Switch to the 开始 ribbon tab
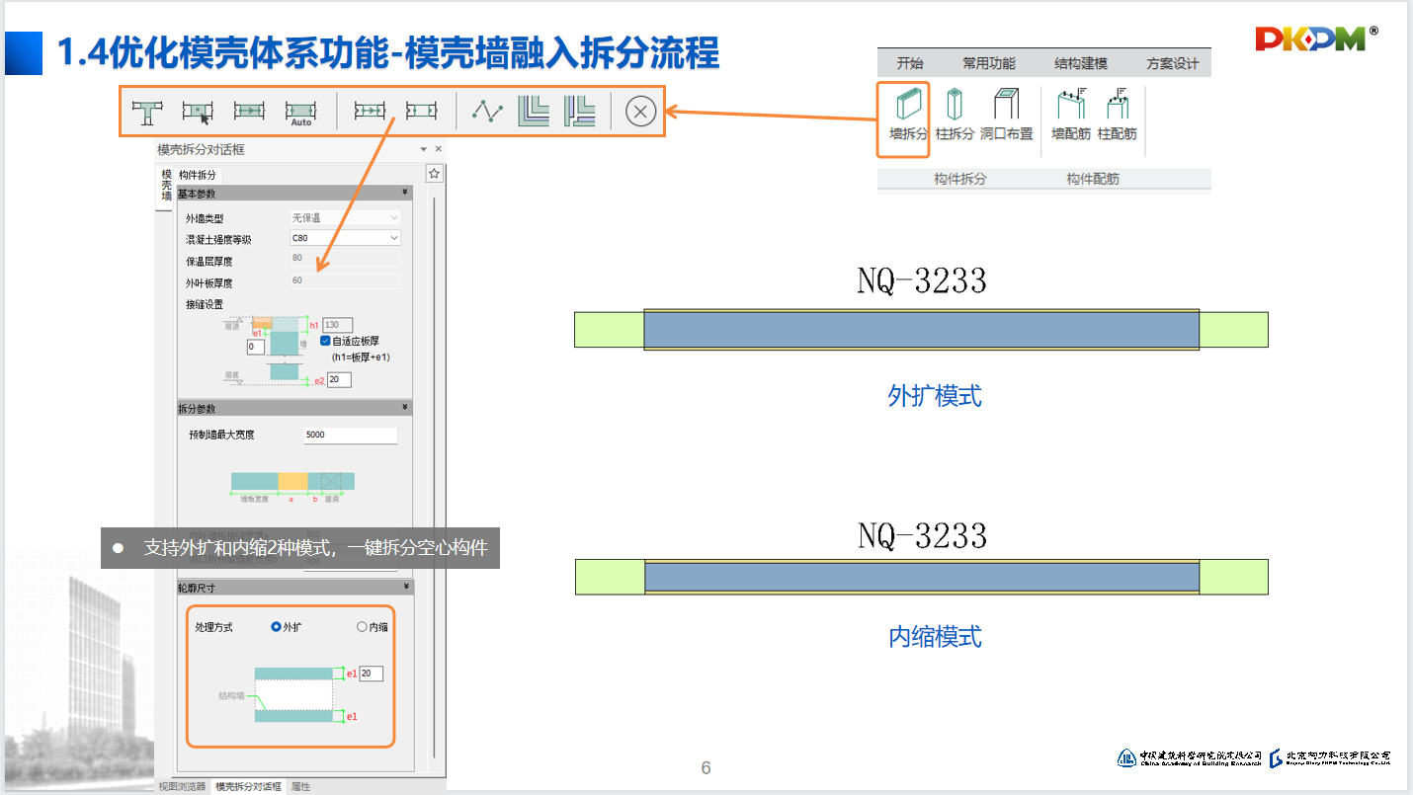The image size is (1413, 795). click(910, 63)
